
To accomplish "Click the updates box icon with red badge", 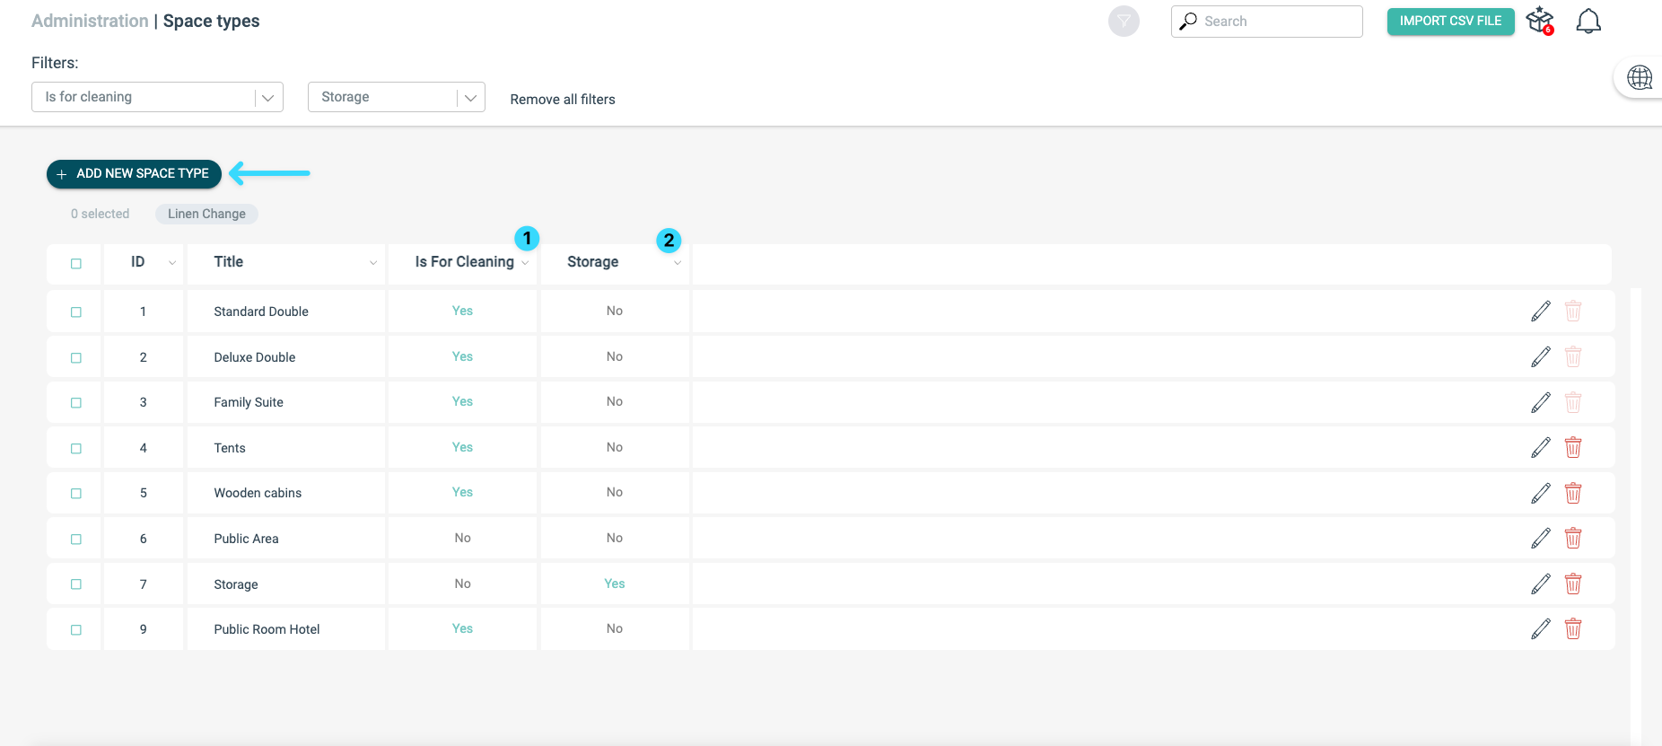I will (x=1540, y=21).
